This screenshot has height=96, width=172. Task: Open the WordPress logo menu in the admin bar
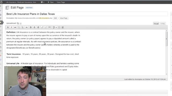click(1, 2)
